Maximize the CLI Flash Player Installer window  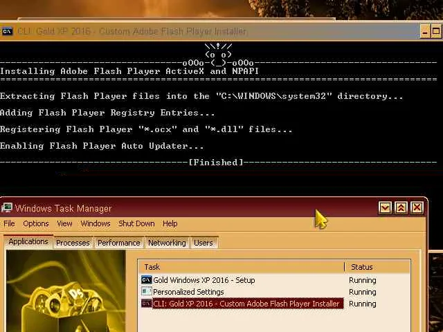point(436,31)
